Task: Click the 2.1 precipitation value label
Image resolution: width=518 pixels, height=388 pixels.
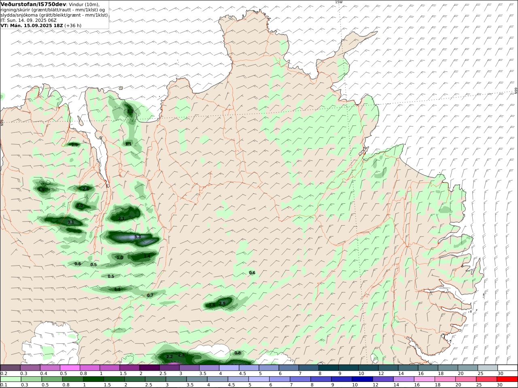Action: tap(121, 218)
